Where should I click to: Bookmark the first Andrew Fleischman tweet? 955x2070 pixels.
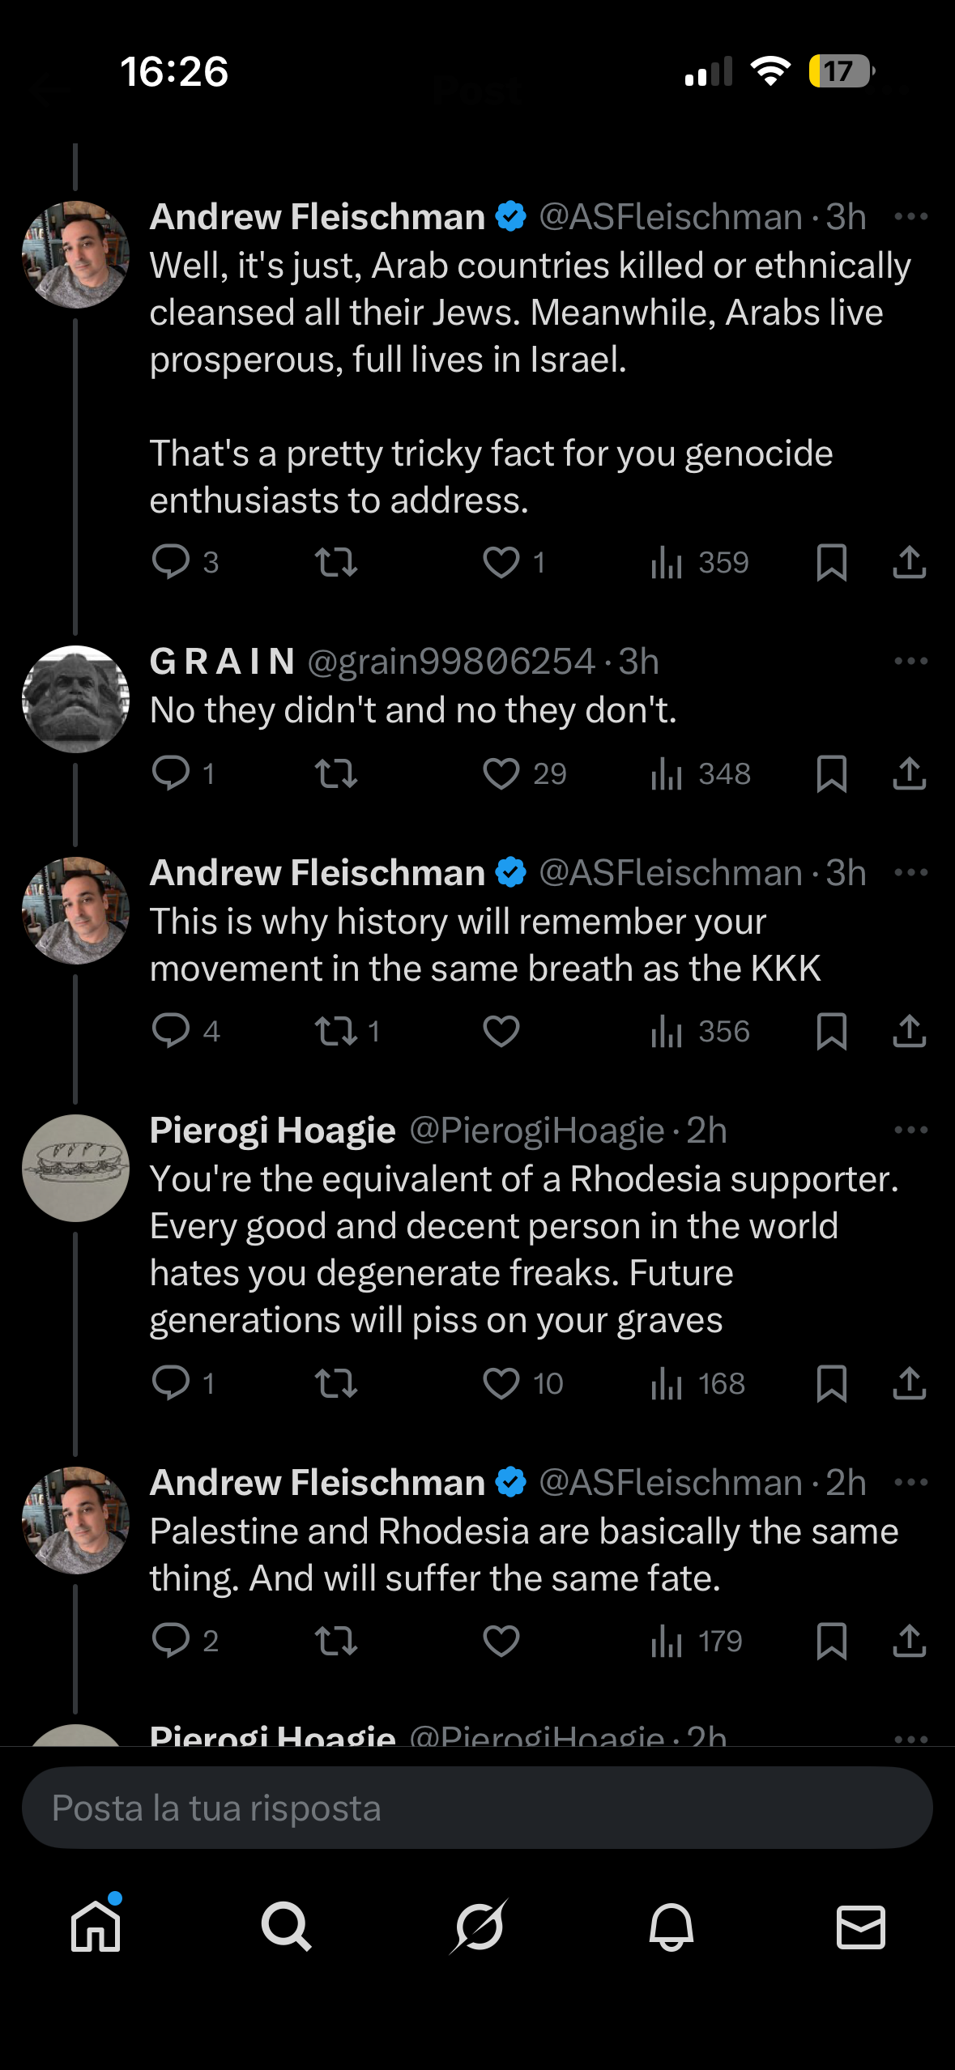click(832, 562)
